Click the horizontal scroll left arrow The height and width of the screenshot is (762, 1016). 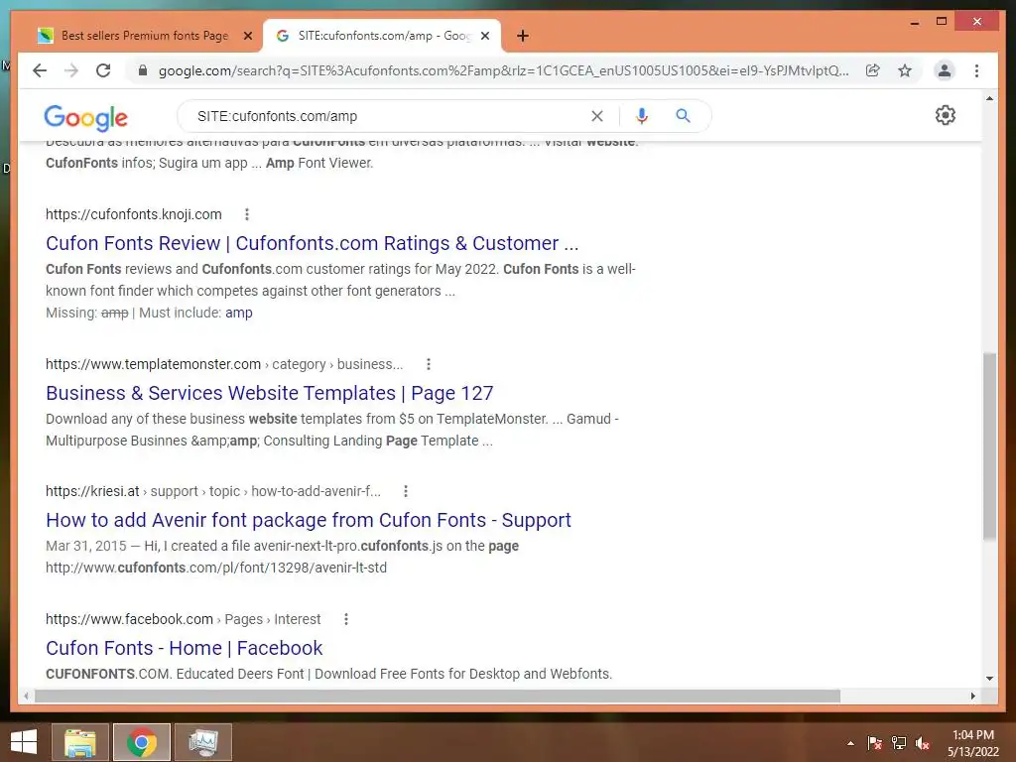coord(26,696)
